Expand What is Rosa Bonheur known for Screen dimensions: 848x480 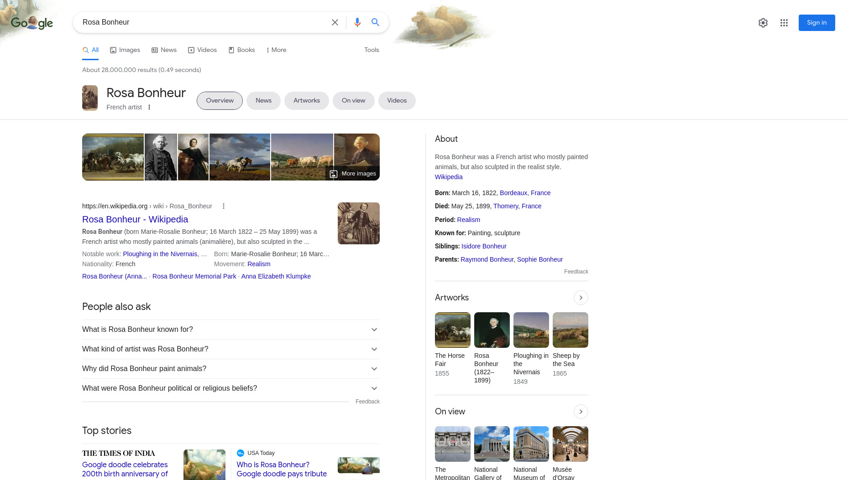(231, 330)
